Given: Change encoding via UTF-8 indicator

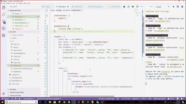Looking at the screenshot, I should point(144,99).
